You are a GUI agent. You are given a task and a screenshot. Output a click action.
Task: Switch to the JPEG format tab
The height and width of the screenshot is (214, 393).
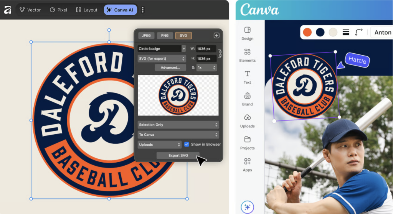(146, 36)
